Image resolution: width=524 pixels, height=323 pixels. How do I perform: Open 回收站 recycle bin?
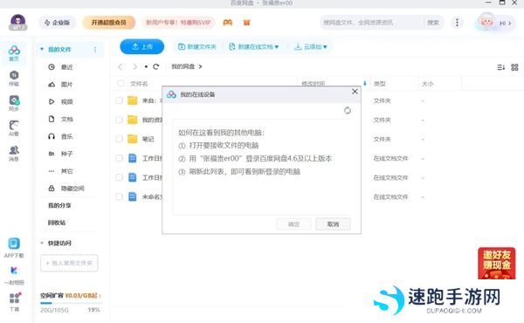coord(57,223)
